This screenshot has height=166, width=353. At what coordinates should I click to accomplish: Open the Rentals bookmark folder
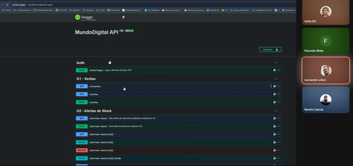click(6, 10)
